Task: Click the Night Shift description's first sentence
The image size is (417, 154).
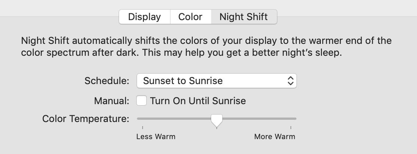Action: click(206, 40)
